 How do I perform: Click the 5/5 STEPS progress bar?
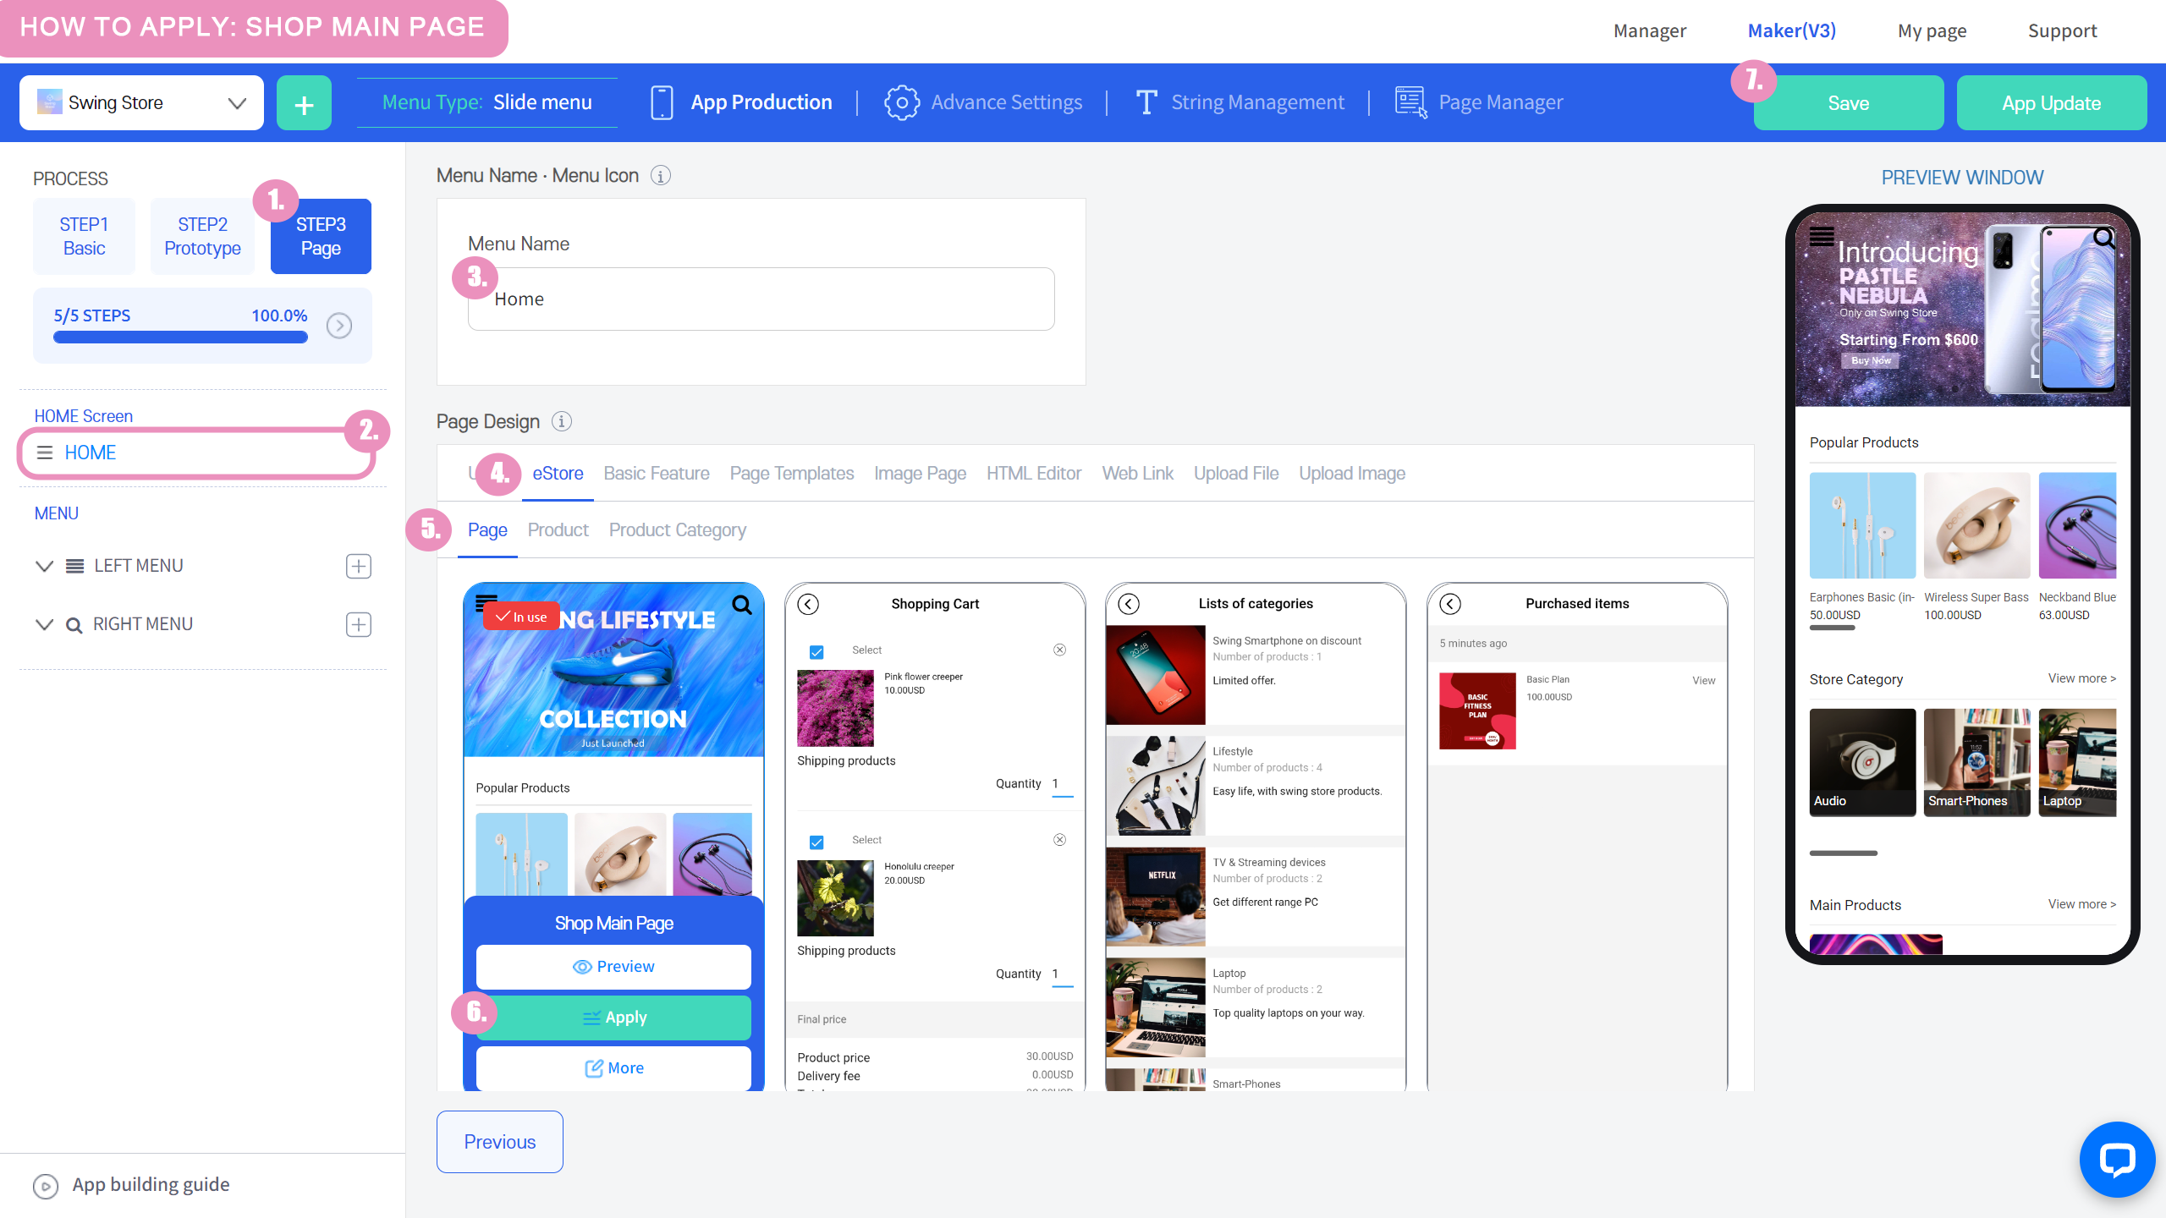[x=180, y=337]
